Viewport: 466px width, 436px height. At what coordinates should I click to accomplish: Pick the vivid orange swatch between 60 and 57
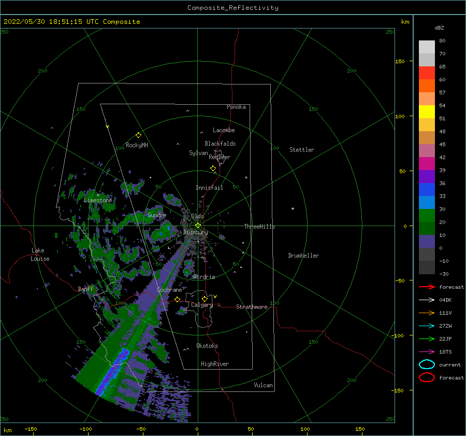point(427,86)
